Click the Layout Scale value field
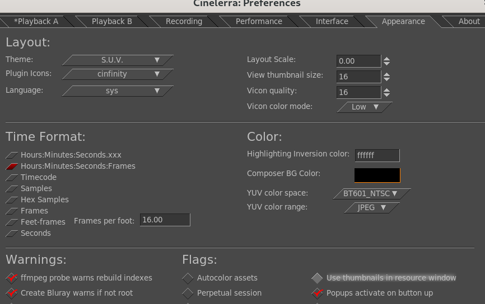This screenshot has width=485, height=304. point(359,61)
